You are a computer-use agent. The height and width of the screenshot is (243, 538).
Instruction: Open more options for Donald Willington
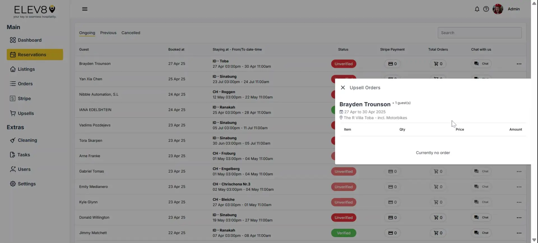(519, 218)
